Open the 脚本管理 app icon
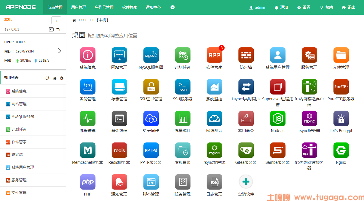This screenshot has width=364, height=201. (x=151, y=182)
